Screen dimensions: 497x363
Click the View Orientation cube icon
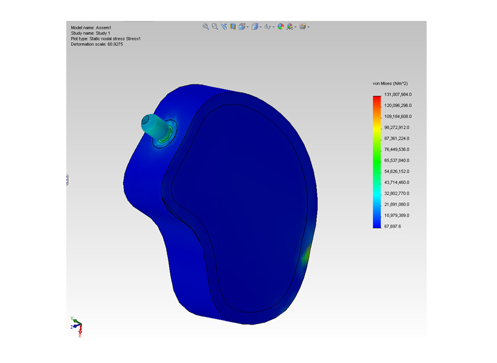tap(242, 27)
